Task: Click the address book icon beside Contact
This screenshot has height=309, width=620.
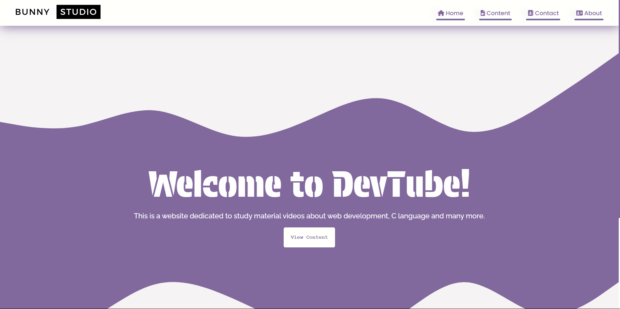Action: coord(530,13)
